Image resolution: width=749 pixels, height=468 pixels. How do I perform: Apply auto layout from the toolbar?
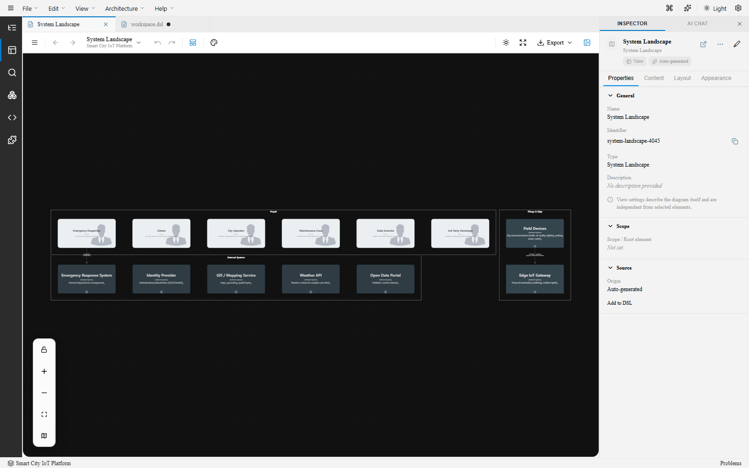[193, 43]
